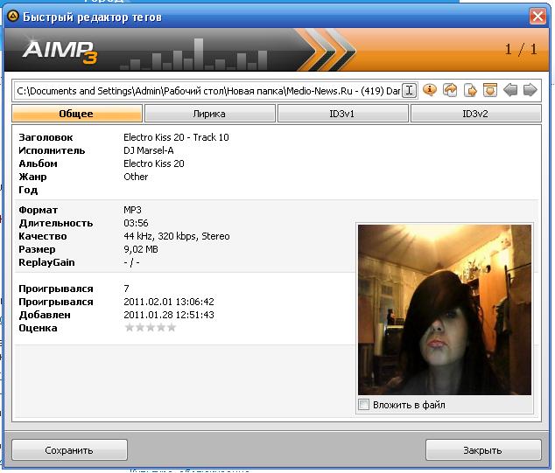Viewport: 555px width, 473px height.
Task: Click added date "2011.01.28 12:51:43"
Action: point(169,315)
